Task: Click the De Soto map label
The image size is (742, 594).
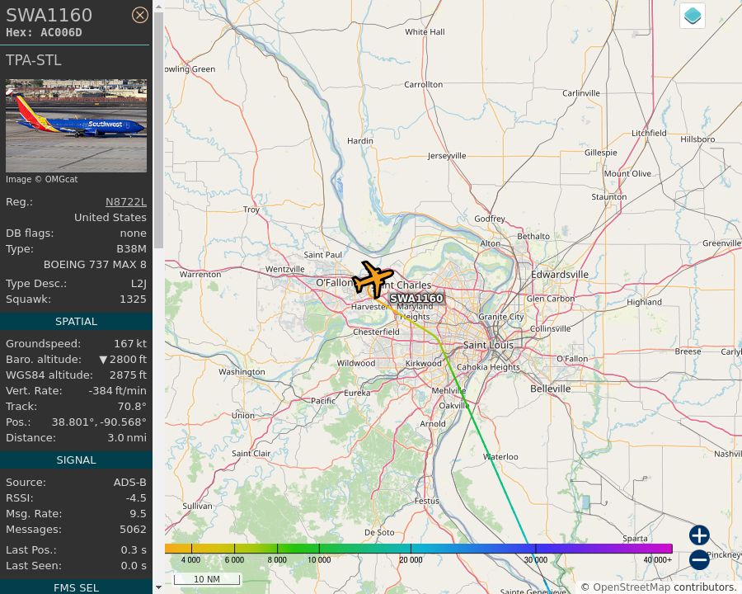Action: pyautogui.click(x=379, y=532)
